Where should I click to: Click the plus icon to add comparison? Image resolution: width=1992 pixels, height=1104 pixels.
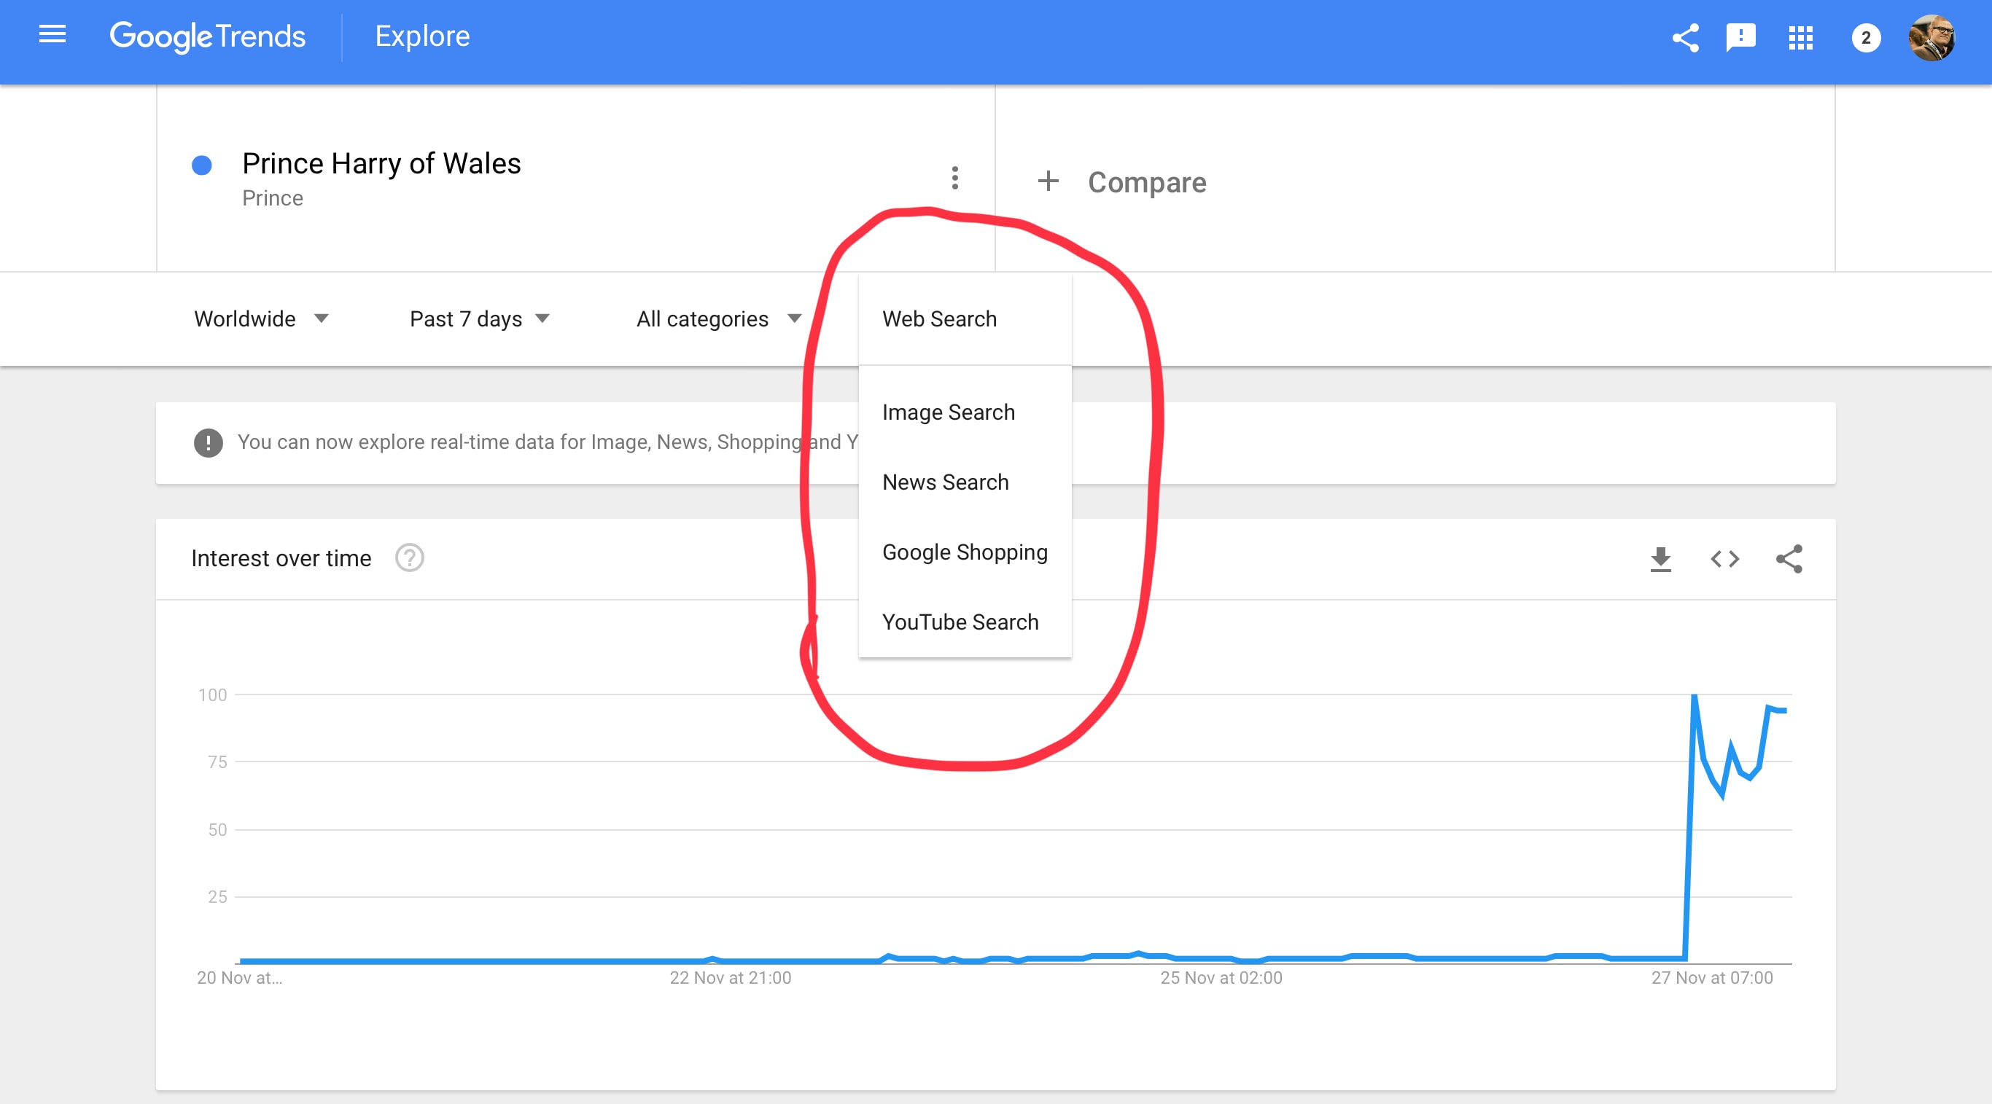(1048, 181)
